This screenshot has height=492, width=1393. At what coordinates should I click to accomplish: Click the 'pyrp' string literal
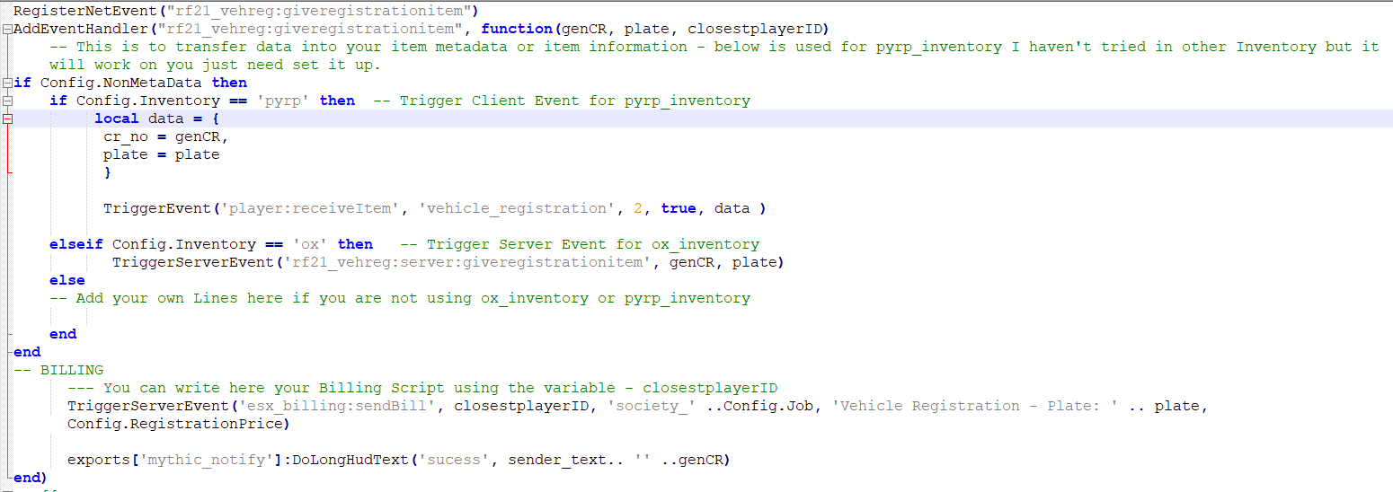click(283, 101)
